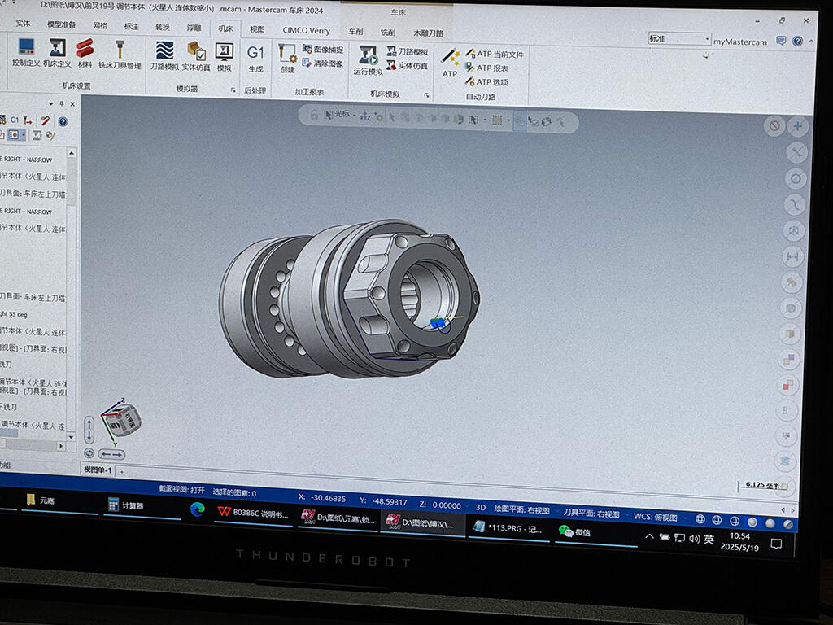Toggle the last shaded sphere icon in status bar
The width and height of the screenshot is (833, 625).
[787, 523]
